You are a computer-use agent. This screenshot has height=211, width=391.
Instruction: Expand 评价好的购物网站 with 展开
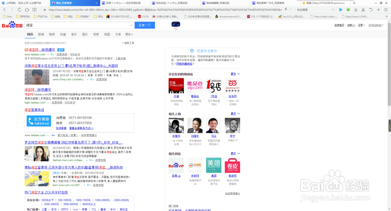click(x=235, y=74)
